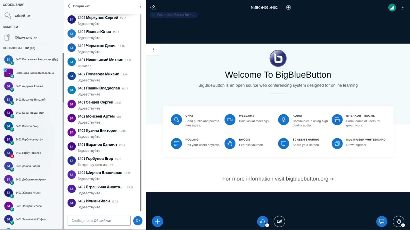The height and width of the screenshot is (230, 410).
Task: Send the chat message with arrow button
Action: pyautogui.click(x=138, y=220)
